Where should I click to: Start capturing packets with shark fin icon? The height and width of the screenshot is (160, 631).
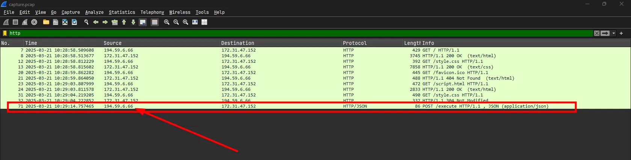coord(6,22)
